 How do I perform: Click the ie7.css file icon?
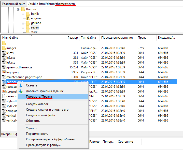pyautogui.click(x=4, y=63)
